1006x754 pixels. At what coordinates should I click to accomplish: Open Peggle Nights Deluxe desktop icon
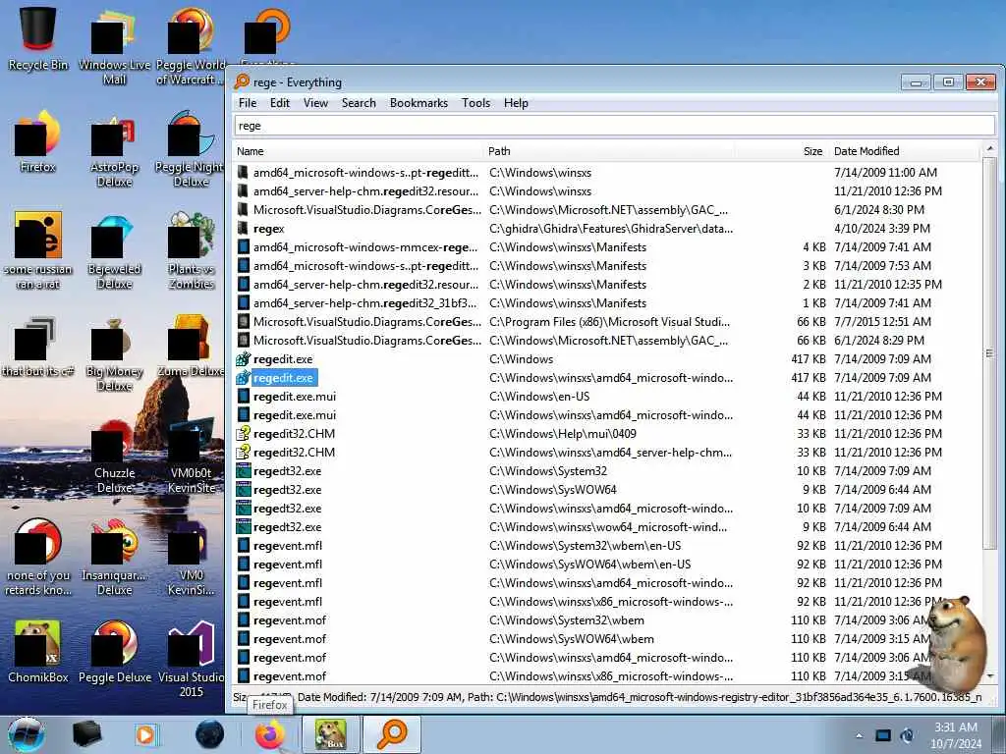pos(191,149)
